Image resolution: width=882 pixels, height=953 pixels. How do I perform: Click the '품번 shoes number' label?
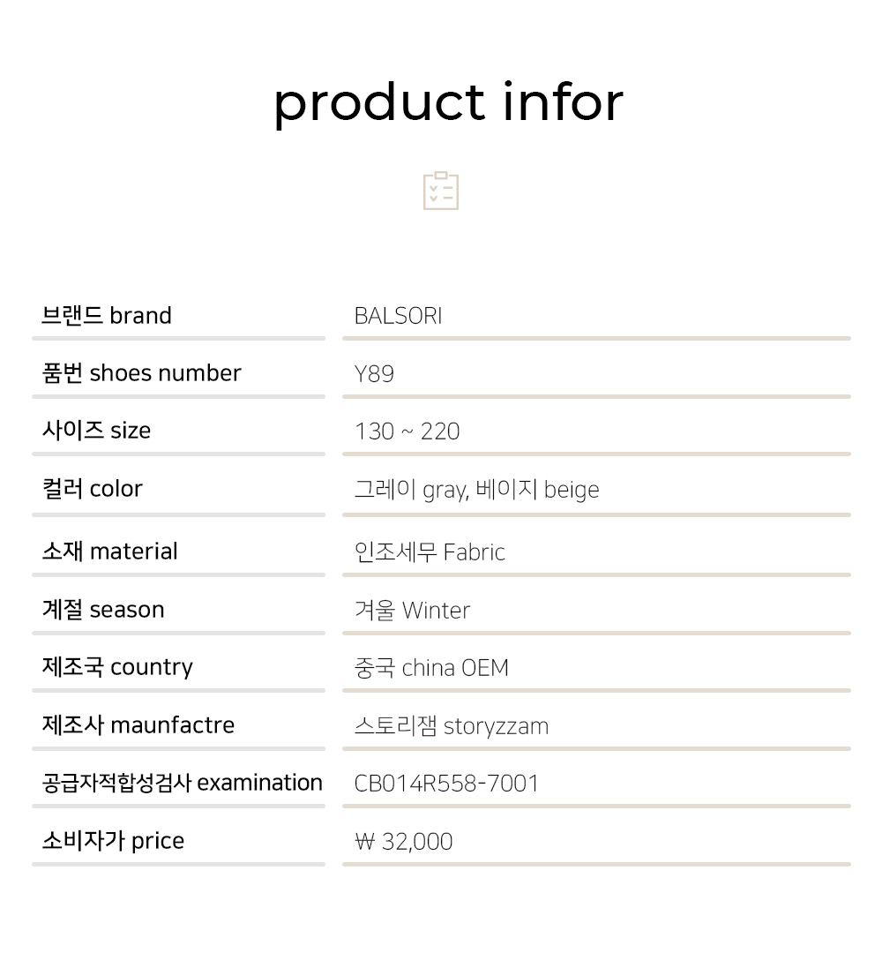pos(141,373)
